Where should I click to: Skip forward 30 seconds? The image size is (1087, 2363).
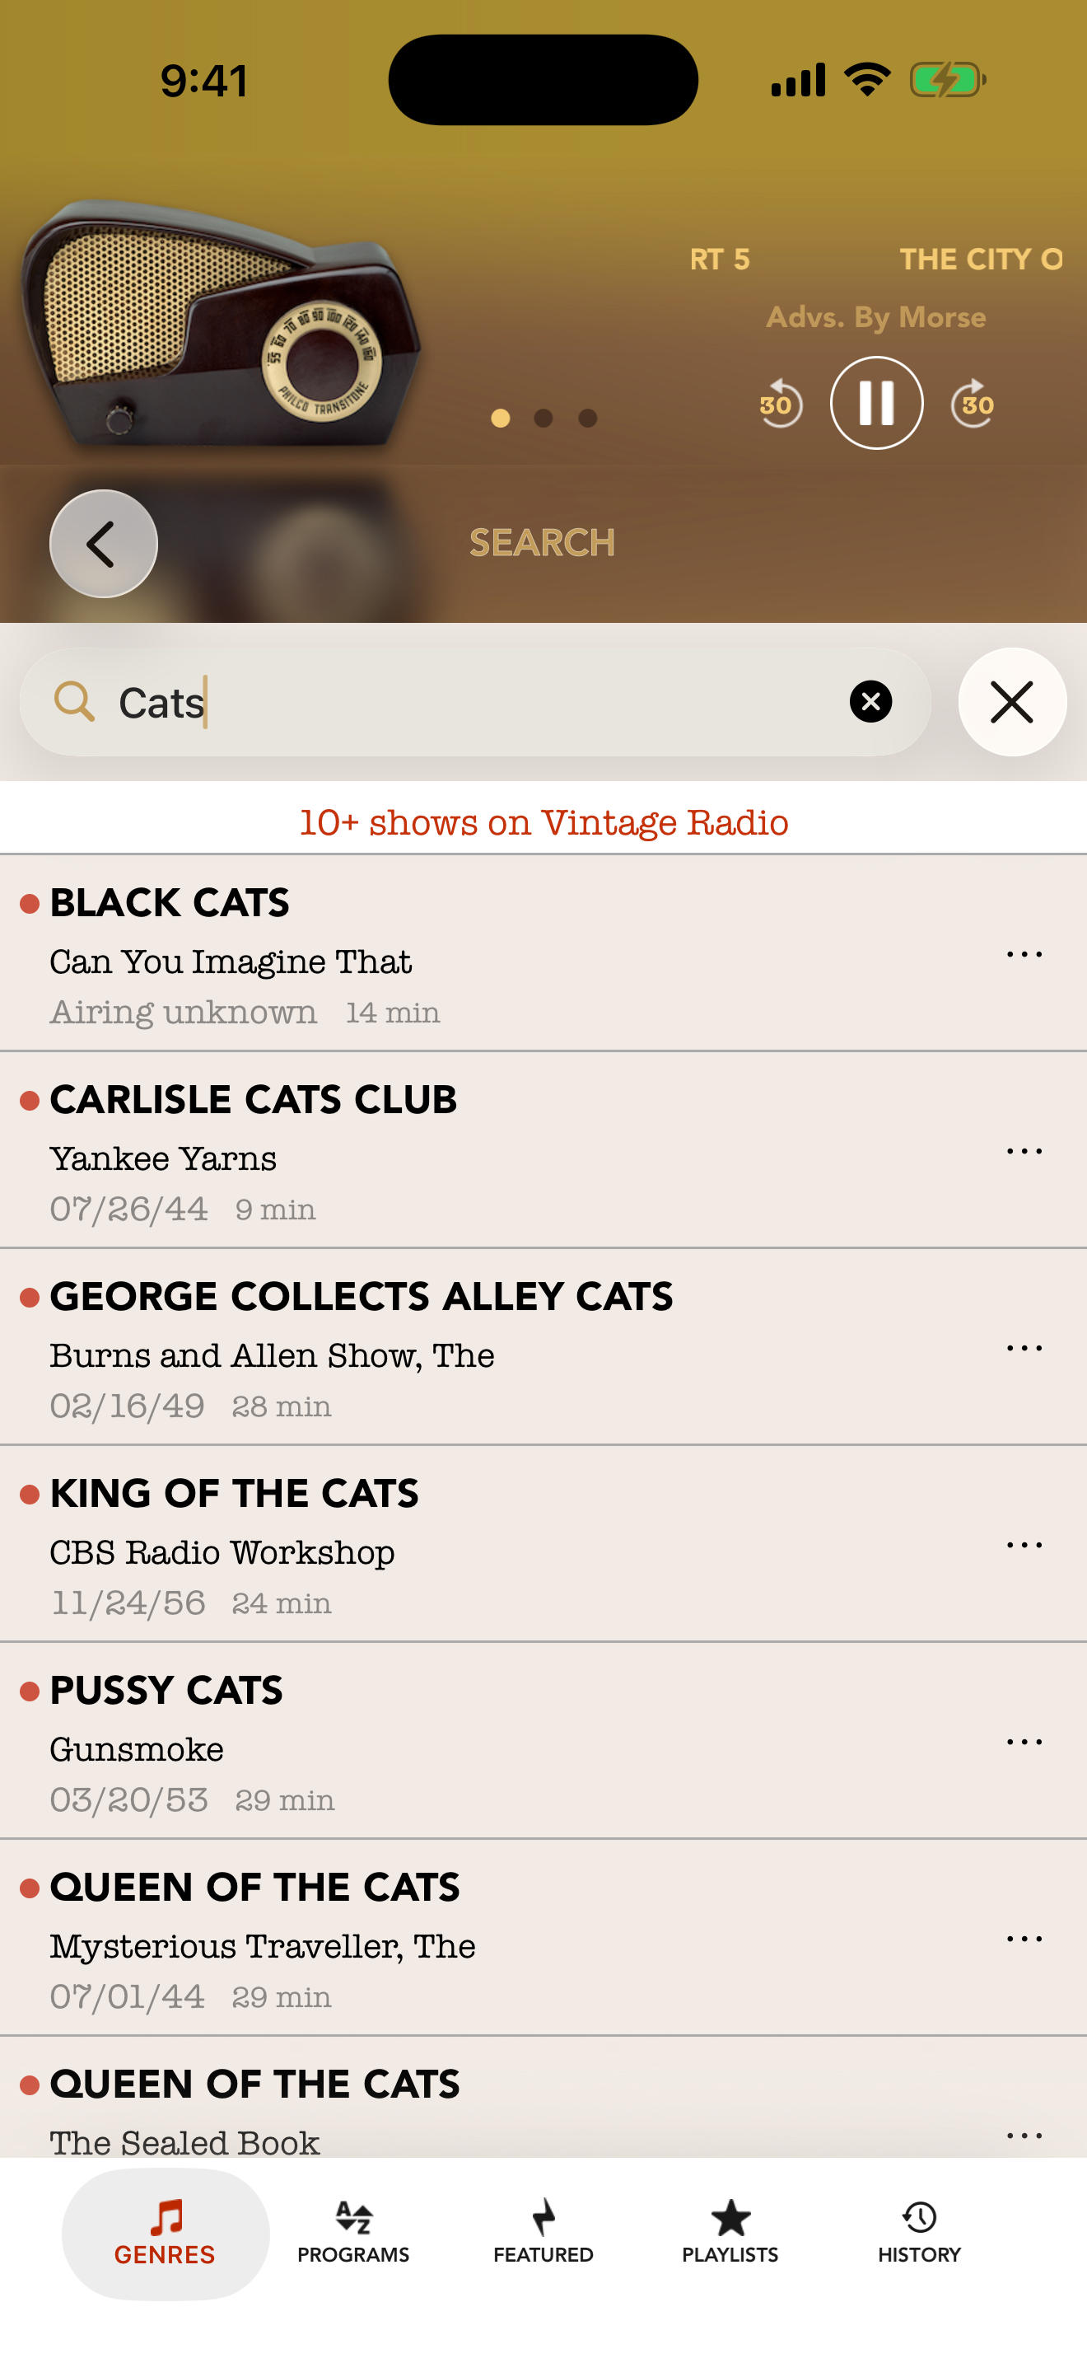[973, 404]
